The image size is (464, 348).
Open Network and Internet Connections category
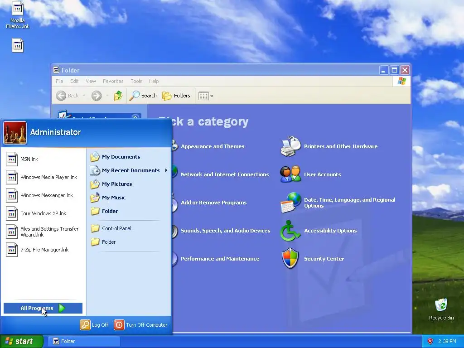click(225, 174)
